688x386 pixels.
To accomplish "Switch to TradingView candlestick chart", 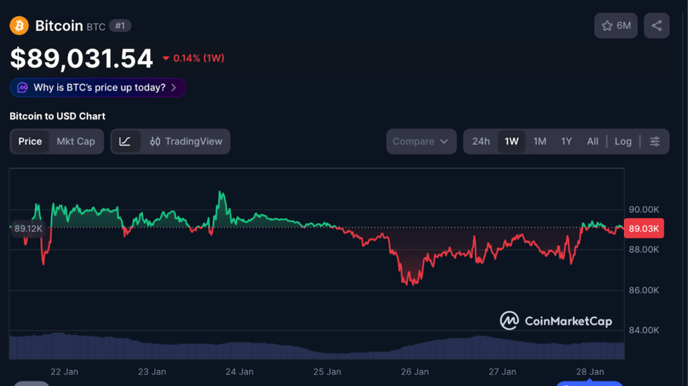I will (185, 142).
